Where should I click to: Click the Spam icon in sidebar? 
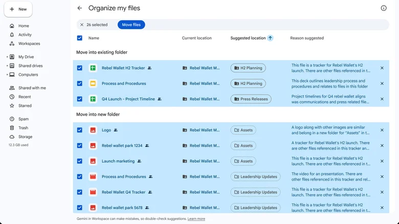12,119
